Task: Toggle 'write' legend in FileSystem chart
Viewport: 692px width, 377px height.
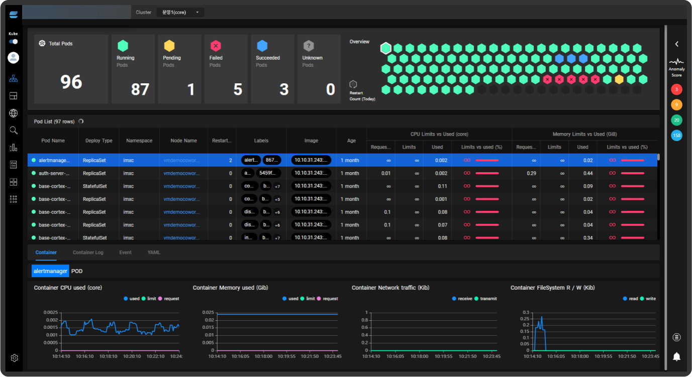Action: coord(648,299)
